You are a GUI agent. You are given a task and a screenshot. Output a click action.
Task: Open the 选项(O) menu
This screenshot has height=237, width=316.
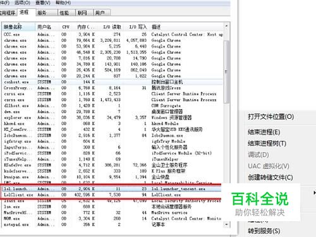pyautogui.click(x=22, y=3)
